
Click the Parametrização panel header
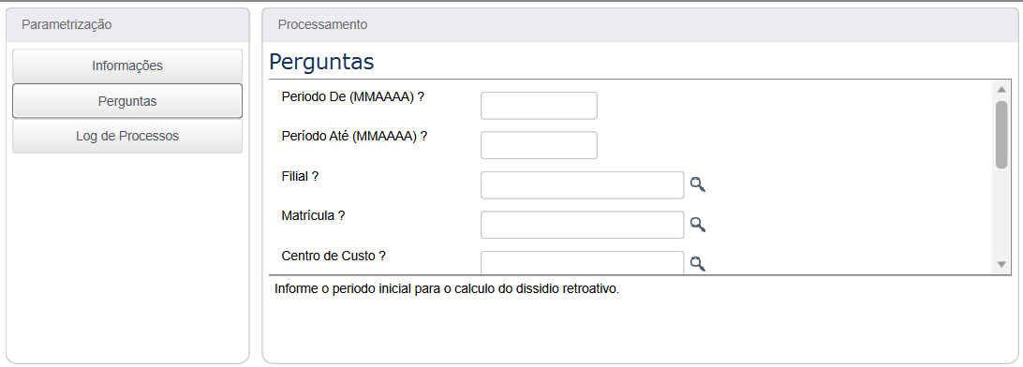click(127, 25)
